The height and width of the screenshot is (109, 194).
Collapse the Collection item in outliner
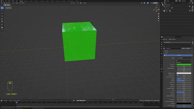163,6
